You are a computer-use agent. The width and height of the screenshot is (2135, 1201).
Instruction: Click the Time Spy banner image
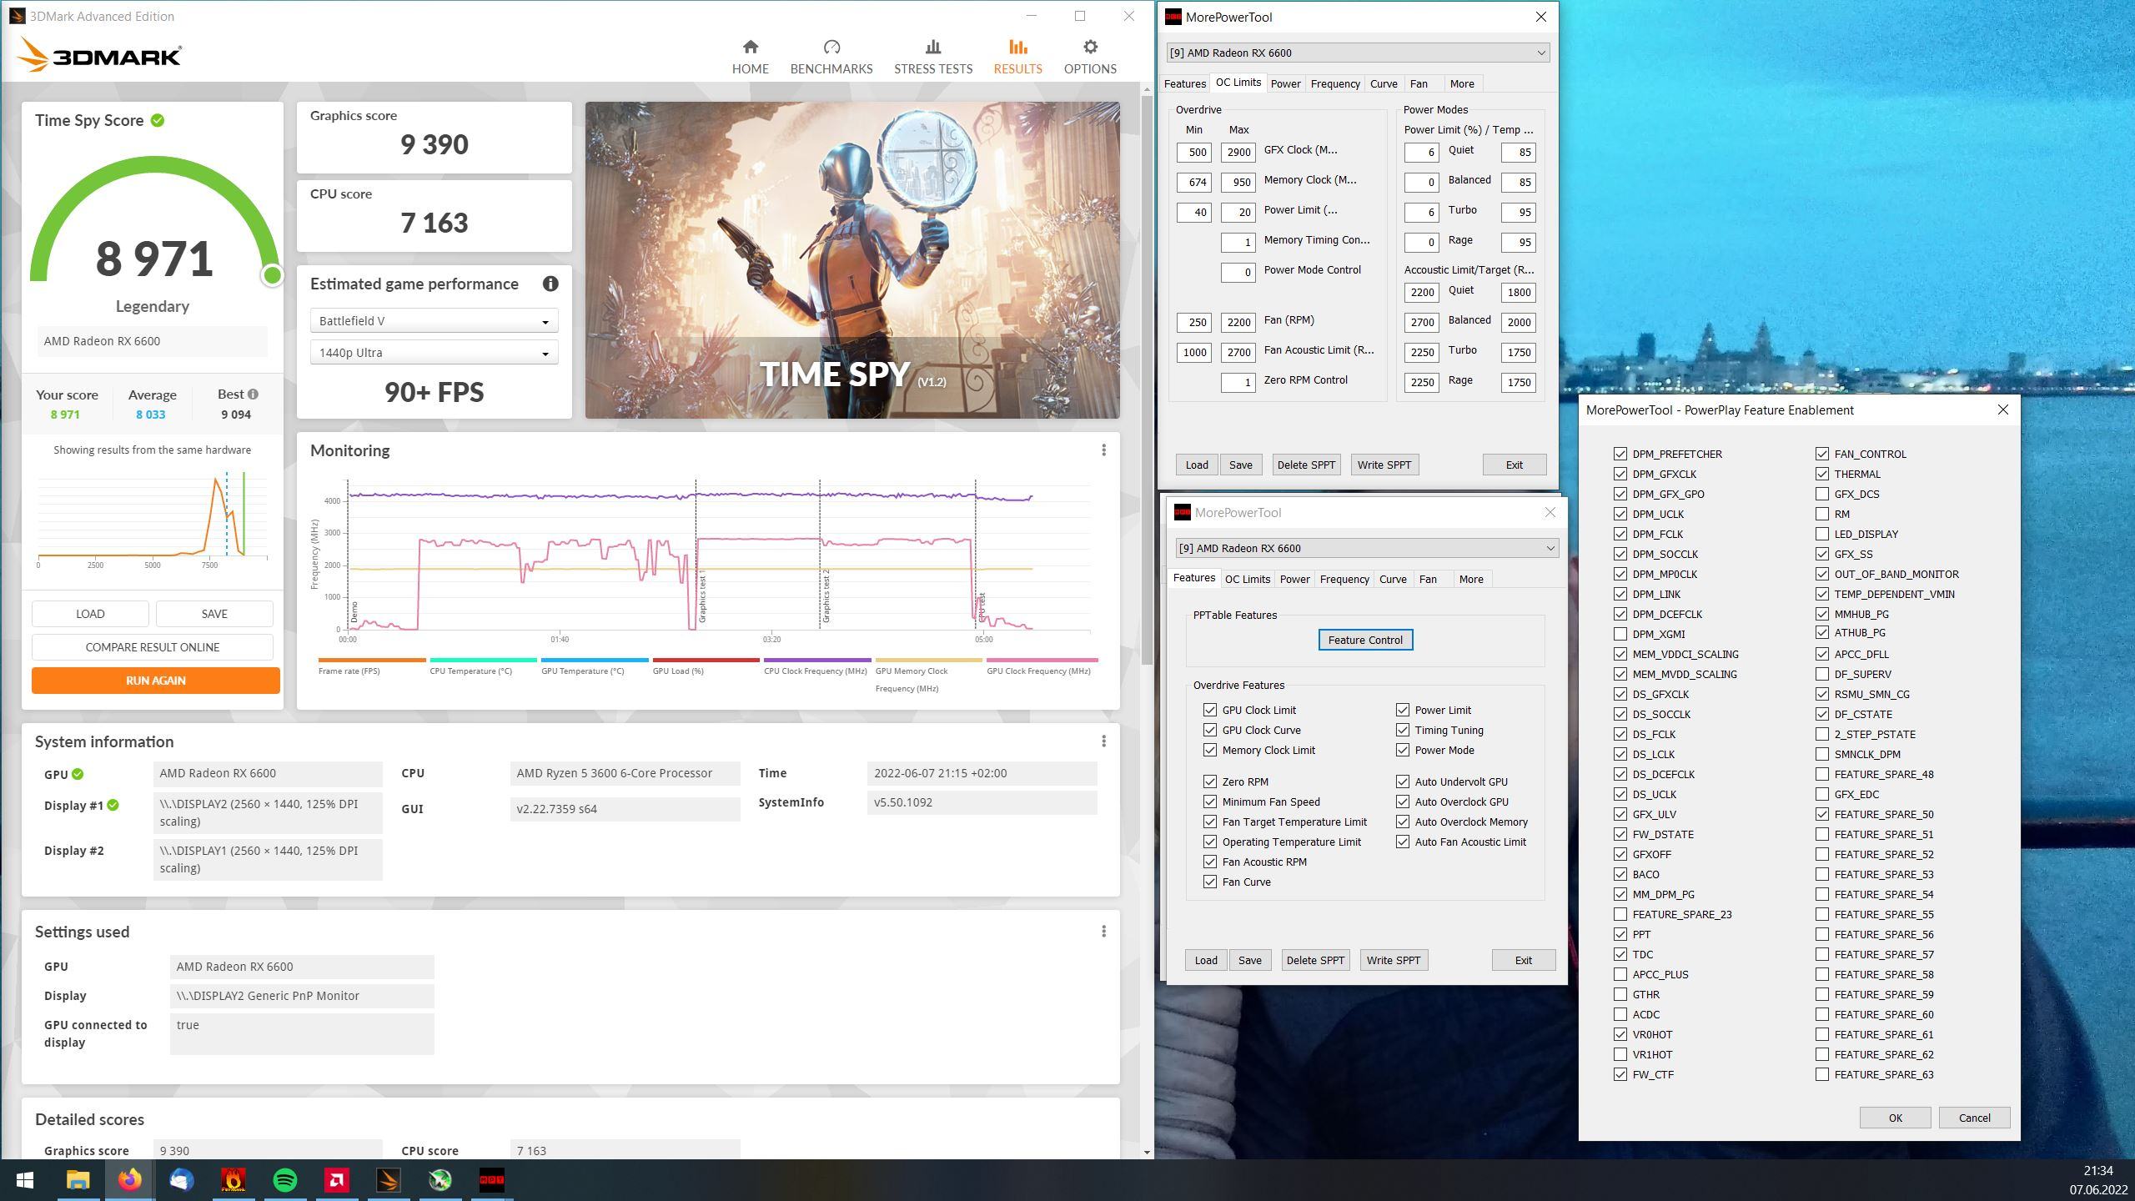click(x=852, y=260)
